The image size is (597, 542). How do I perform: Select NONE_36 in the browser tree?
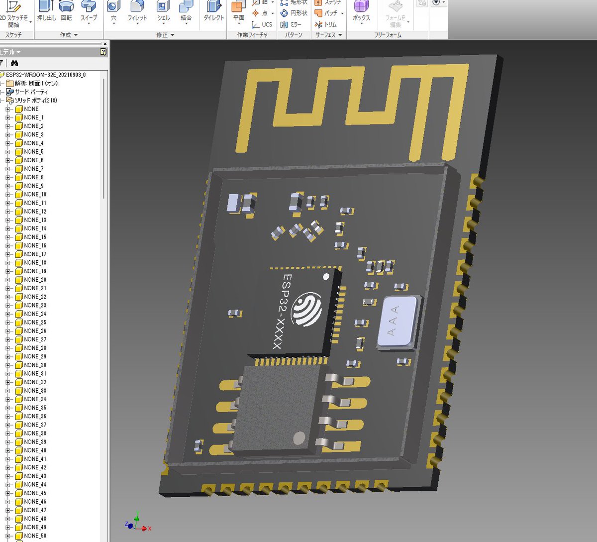(35, 417)
